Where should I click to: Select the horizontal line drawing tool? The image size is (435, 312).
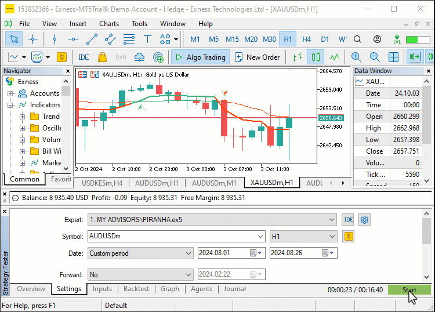73,39
